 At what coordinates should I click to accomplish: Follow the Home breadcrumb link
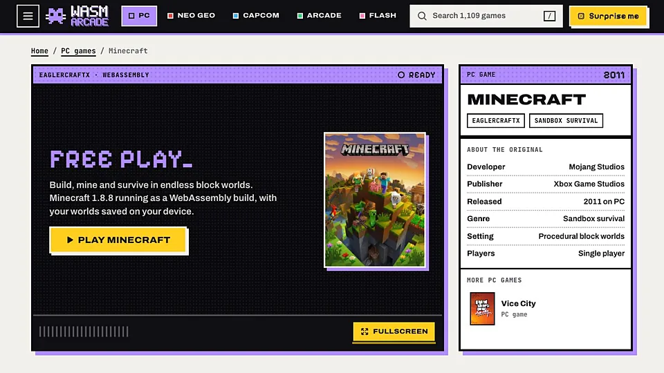tap(39, 50)
